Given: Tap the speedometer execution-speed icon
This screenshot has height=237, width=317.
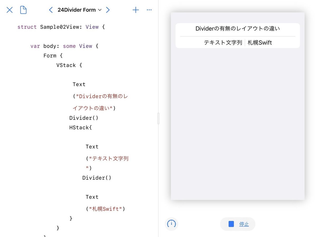Looking at the screenshot, I should (171, 224).
